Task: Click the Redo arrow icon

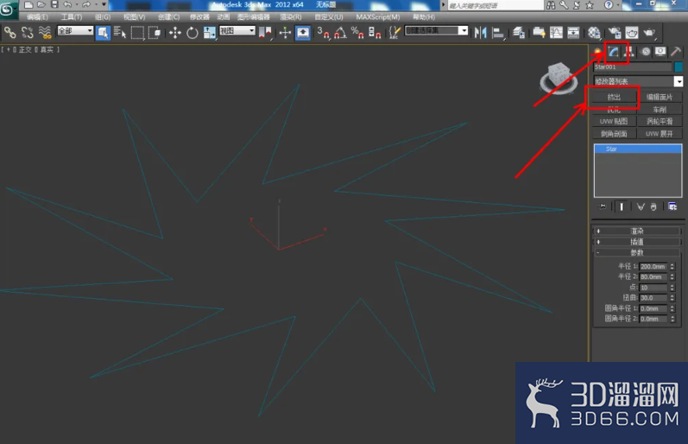Action: pos(86,5)
